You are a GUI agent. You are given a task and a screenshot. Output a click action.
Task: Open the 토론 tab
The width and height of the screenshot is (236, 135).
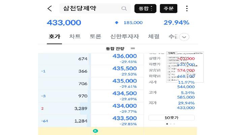coord(95,36)
